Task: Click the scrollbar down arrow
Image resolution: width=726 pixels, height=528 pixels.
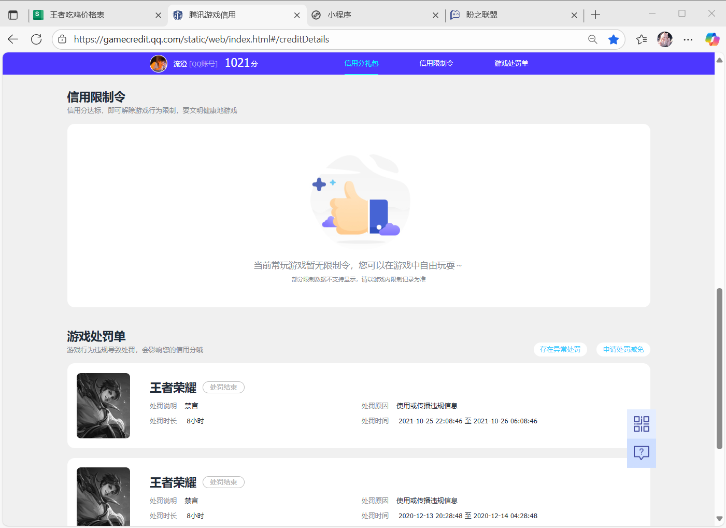Action: (x=719, y=518)
